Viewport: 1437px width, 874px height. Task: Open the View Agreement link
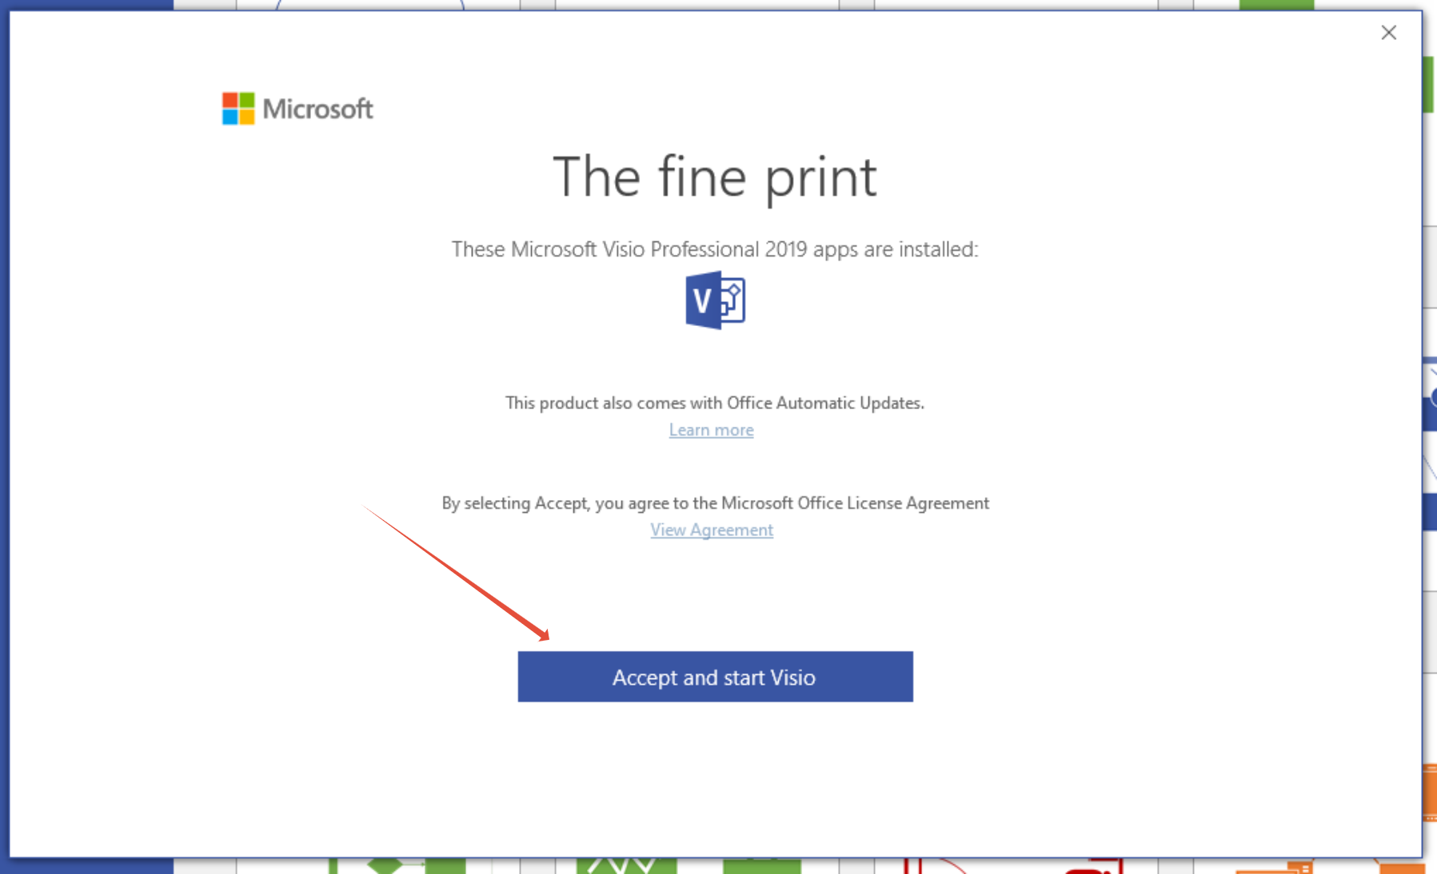tap(712, 530)
